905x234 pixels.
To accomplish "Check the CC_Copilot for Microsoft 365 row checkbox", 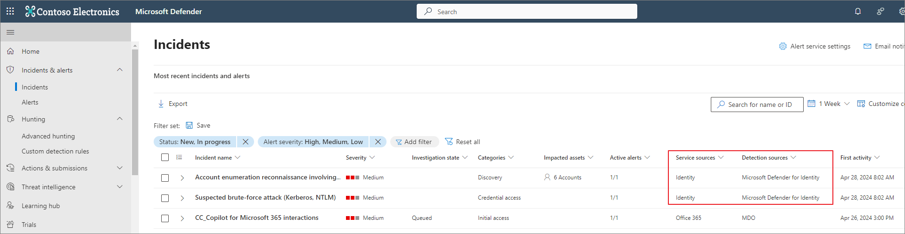I will [165, 218].
